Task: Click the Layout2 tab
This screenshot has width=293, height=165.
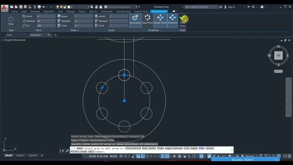Action: pos(33,155)
